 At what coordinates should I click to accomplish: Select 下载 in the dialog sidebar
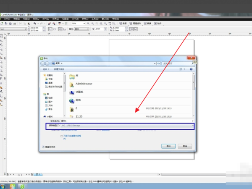click(x=49, y=79)
